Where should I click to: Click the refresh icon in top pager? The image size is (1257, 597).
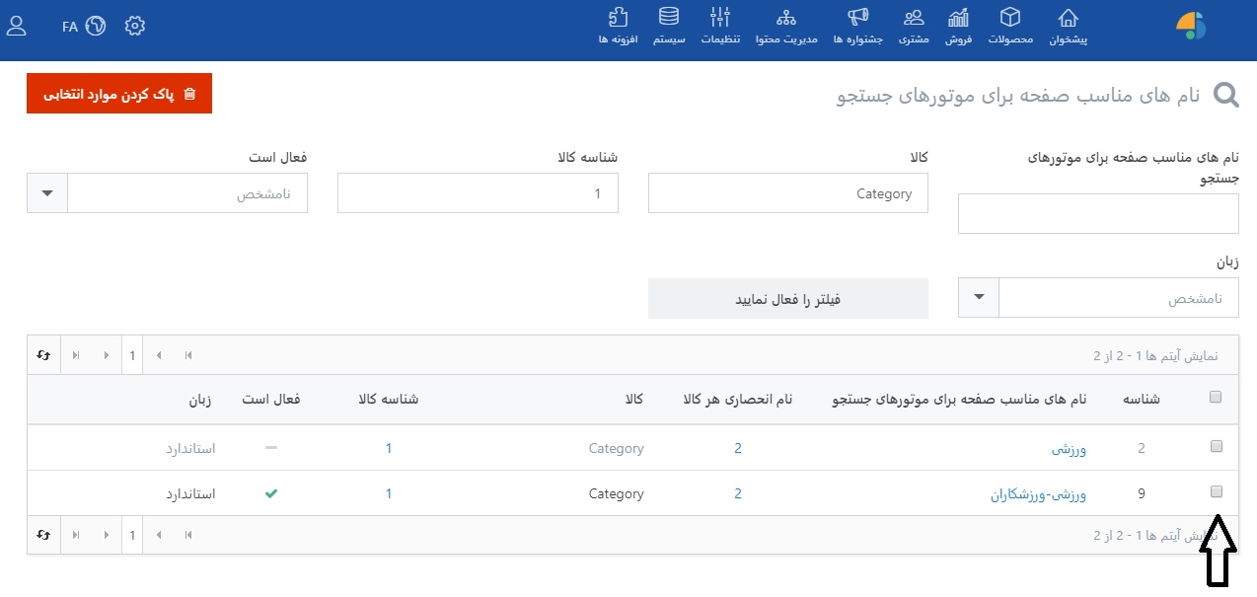pos(43,354)
